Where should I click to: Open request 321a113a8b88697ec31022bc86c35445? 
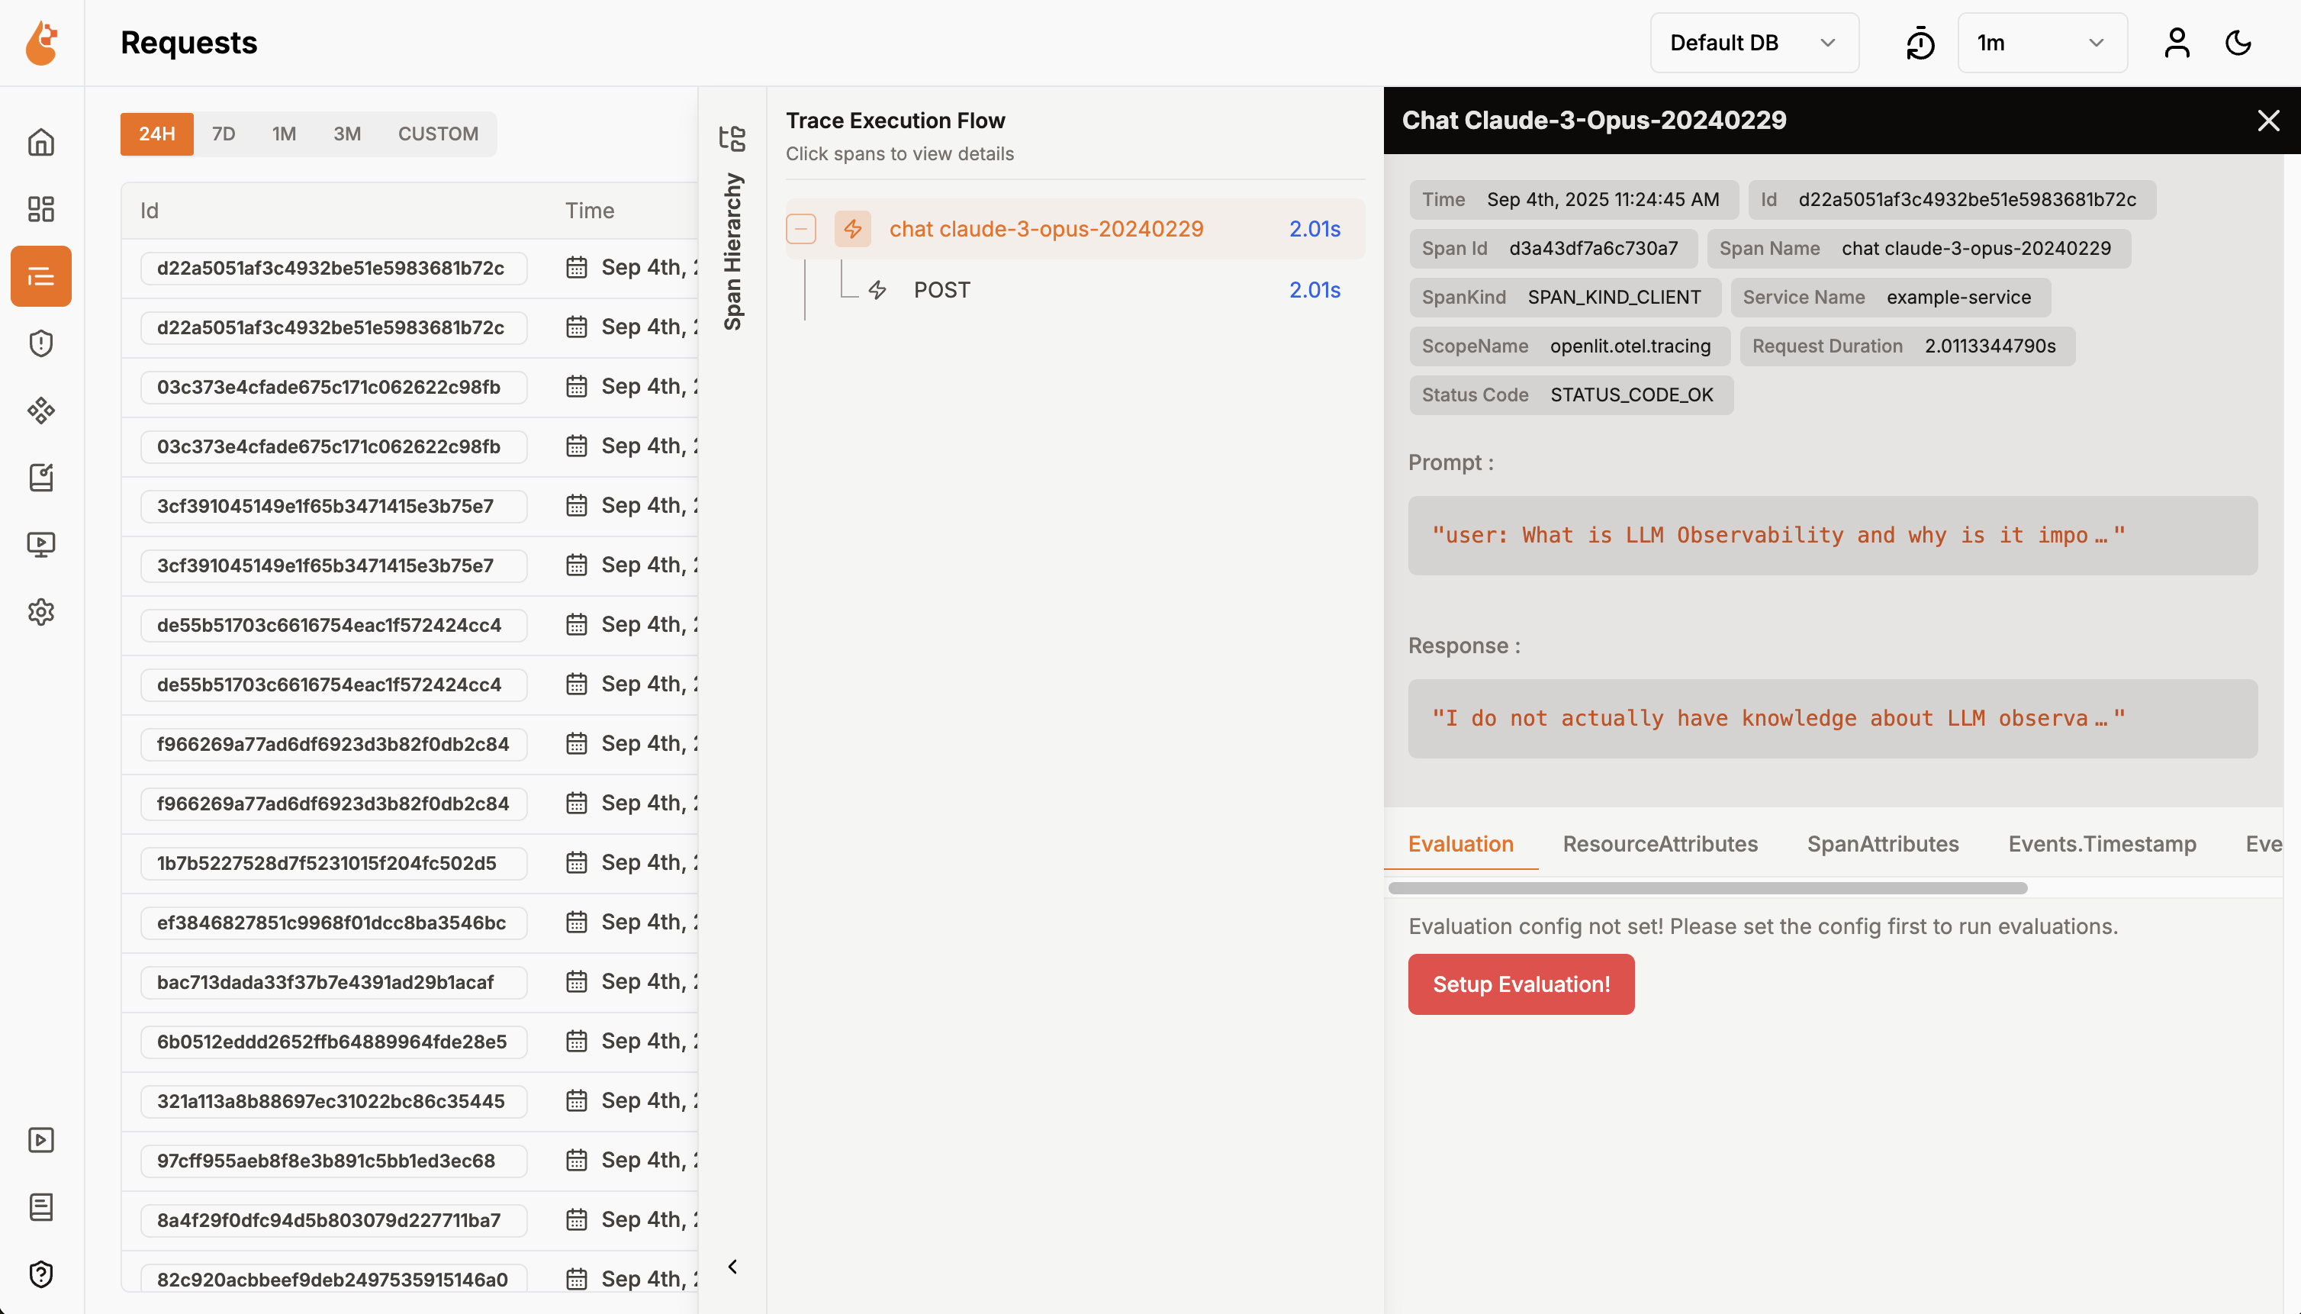(x=333, y=1101)
